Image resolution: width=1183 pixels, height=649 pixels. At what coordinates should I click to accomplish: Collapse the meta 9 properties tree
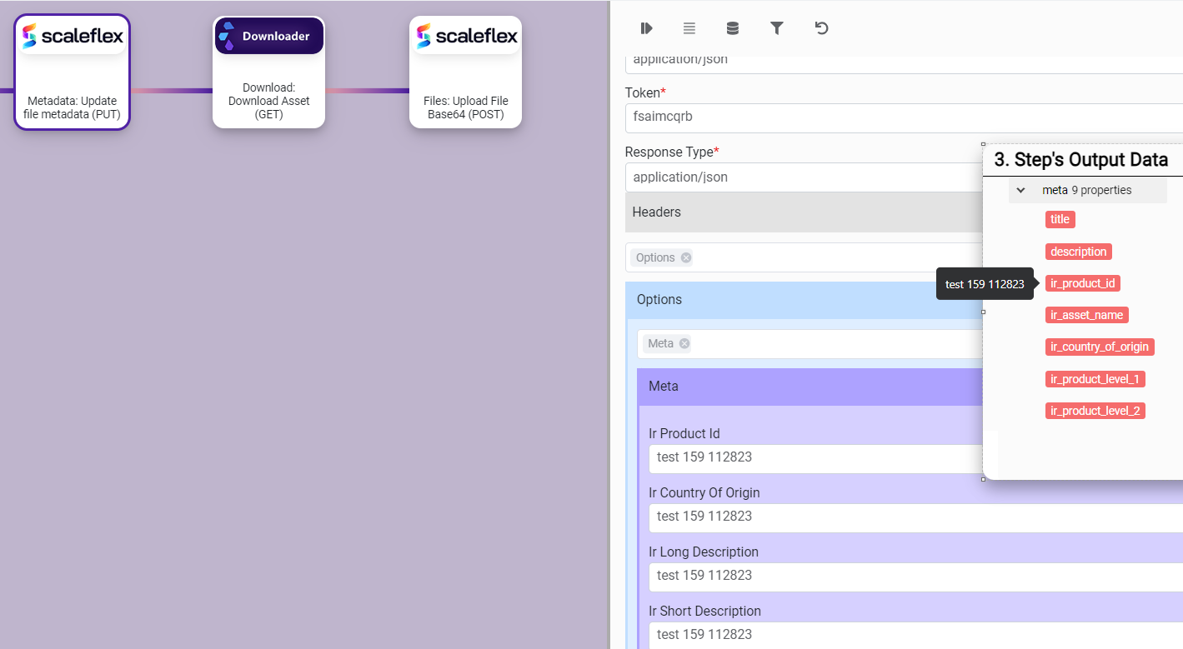[1020, 190]
